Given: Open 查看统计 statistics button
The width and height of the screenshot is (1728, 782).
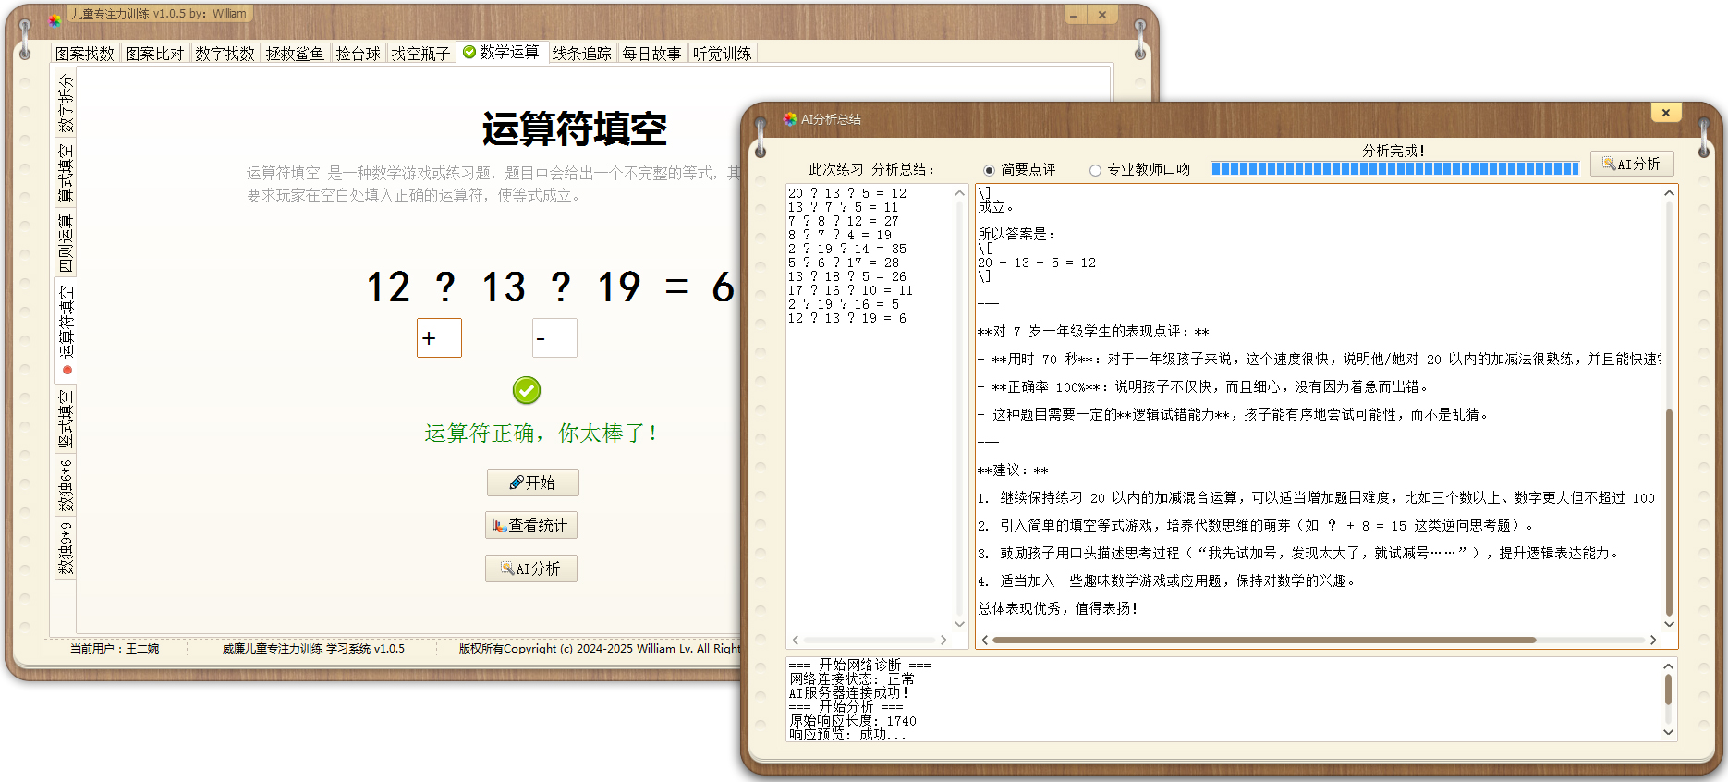Looking at the screenshot, I should coord(531,525).
